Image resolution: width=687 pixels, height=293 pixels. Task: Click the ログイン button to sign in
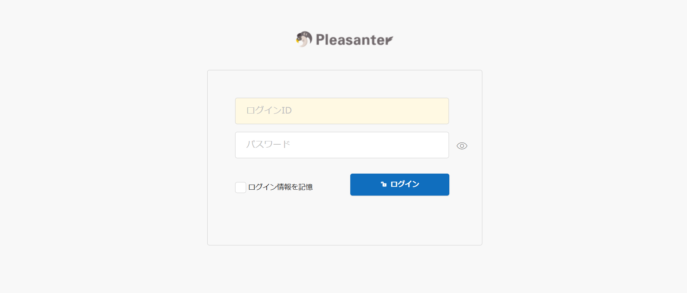[399, 184]
